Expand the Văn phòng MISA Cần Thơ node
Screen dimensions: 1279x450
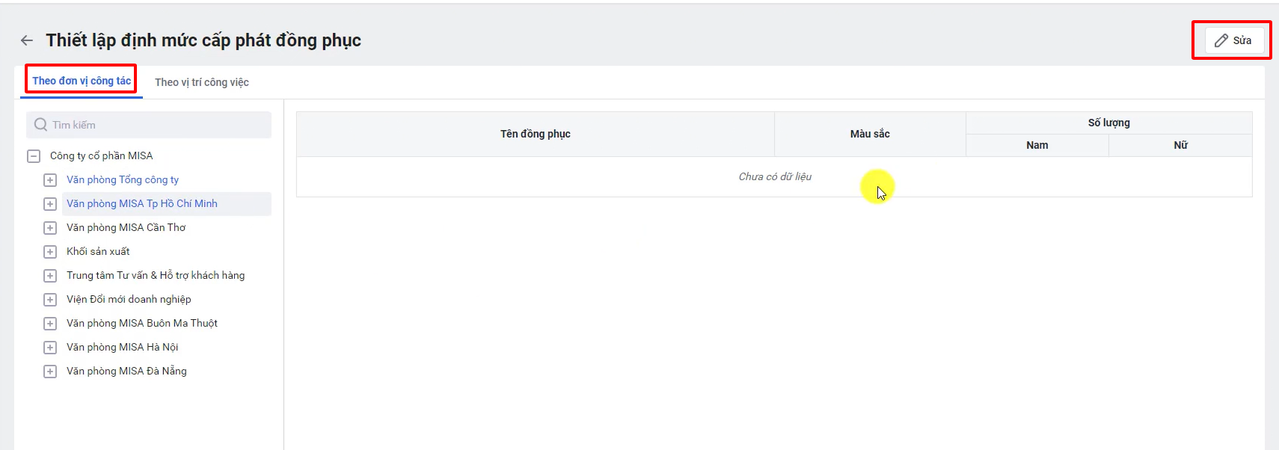pos(50,228)
